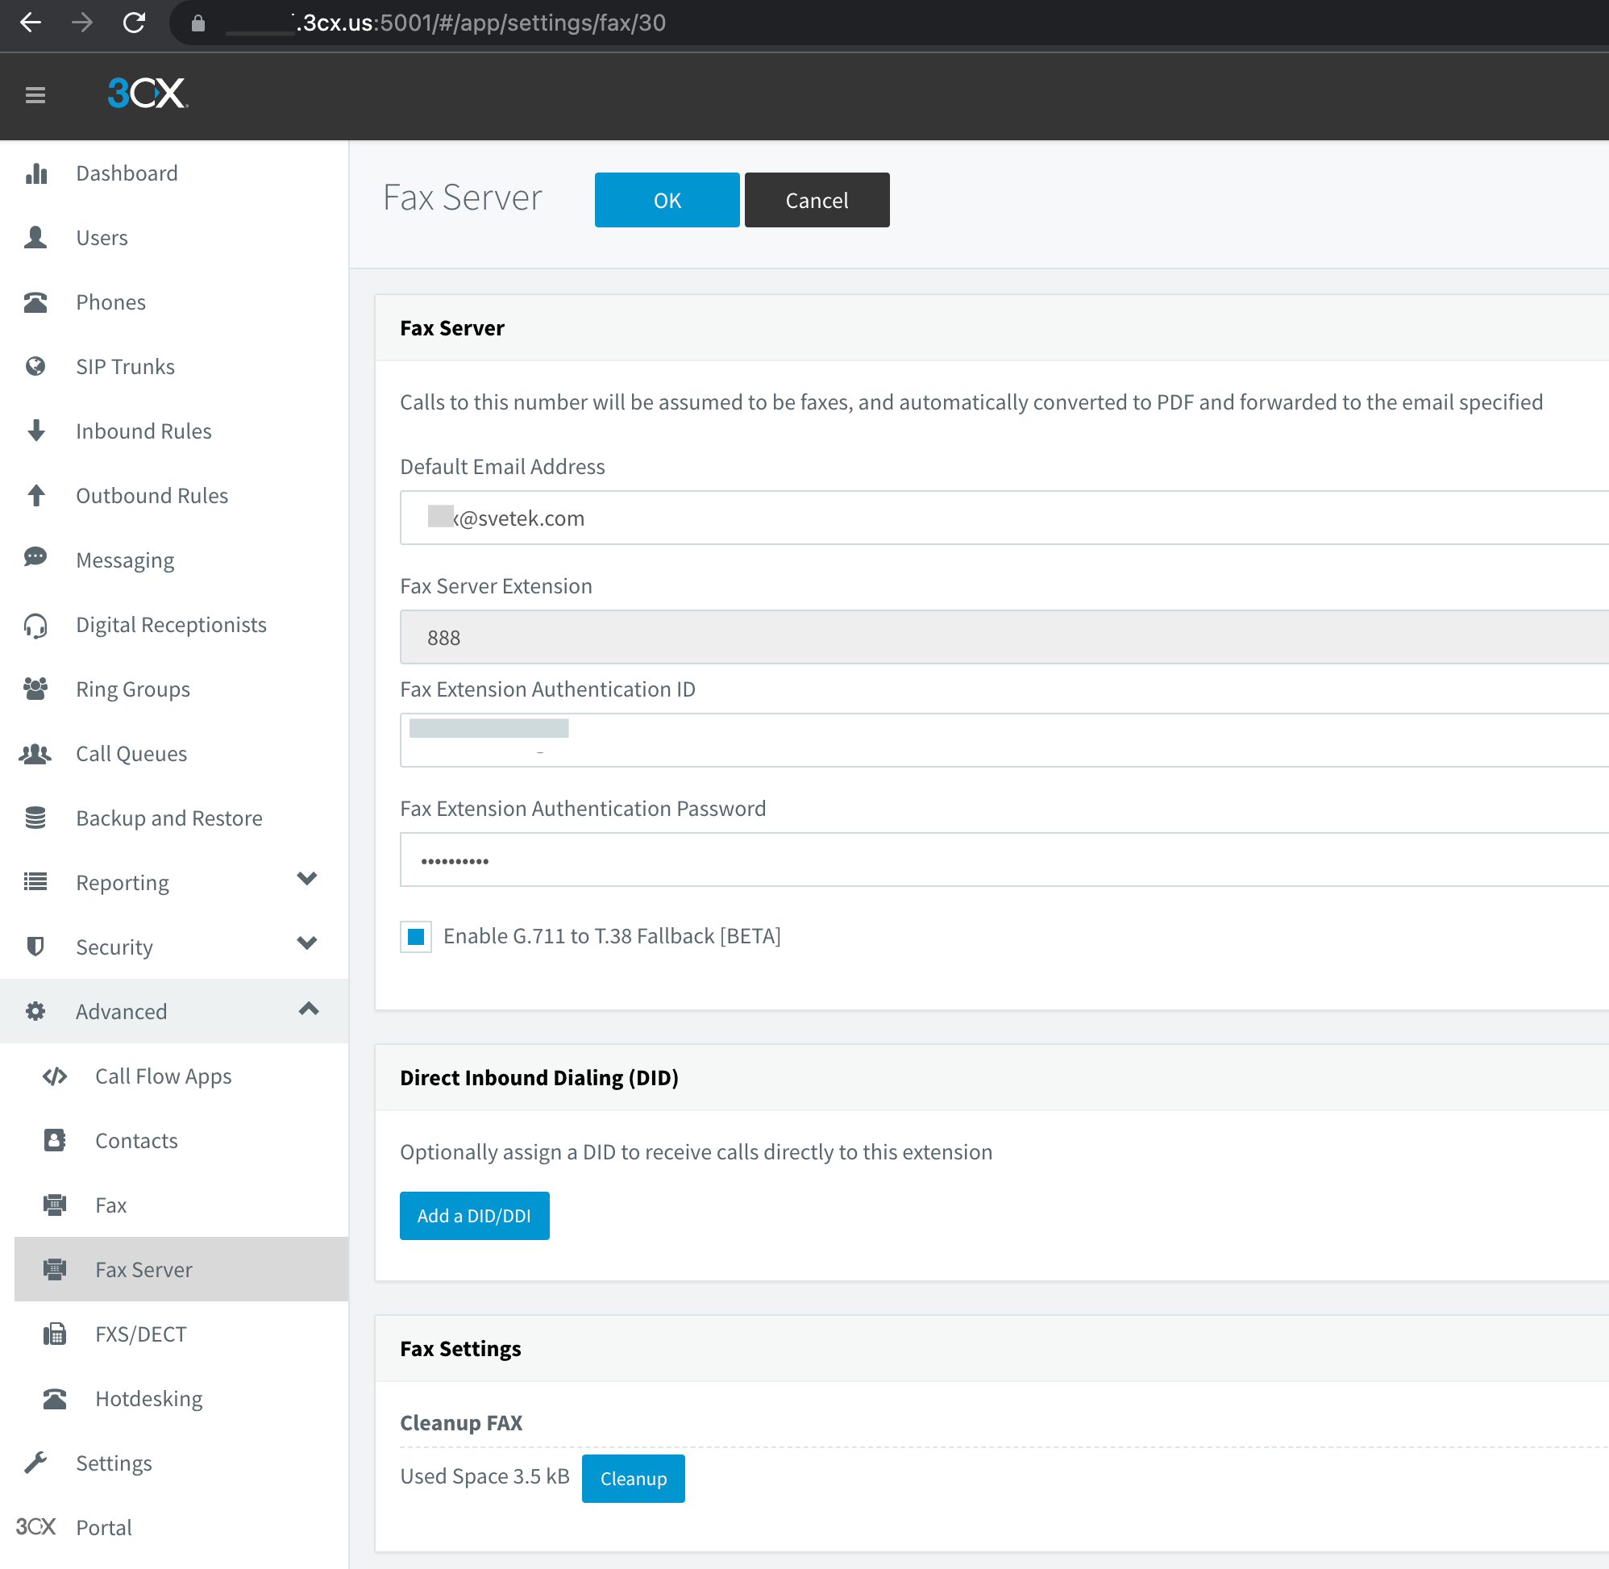Select Fax Server menu item

tap(181, 1269)
